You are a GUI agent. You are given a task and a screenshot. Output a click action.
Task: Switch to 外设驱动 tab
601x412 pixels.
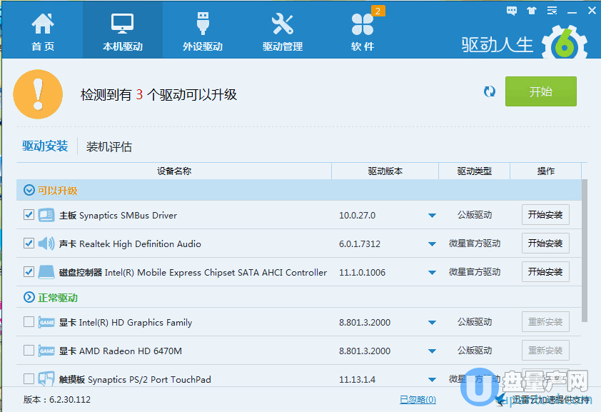[203, 31]
